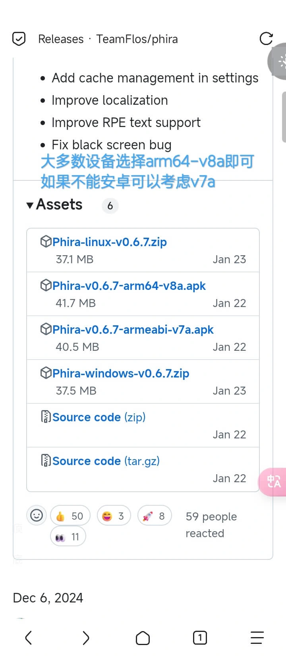Toggle the laughing face reaction

click(x=114, y=515)
